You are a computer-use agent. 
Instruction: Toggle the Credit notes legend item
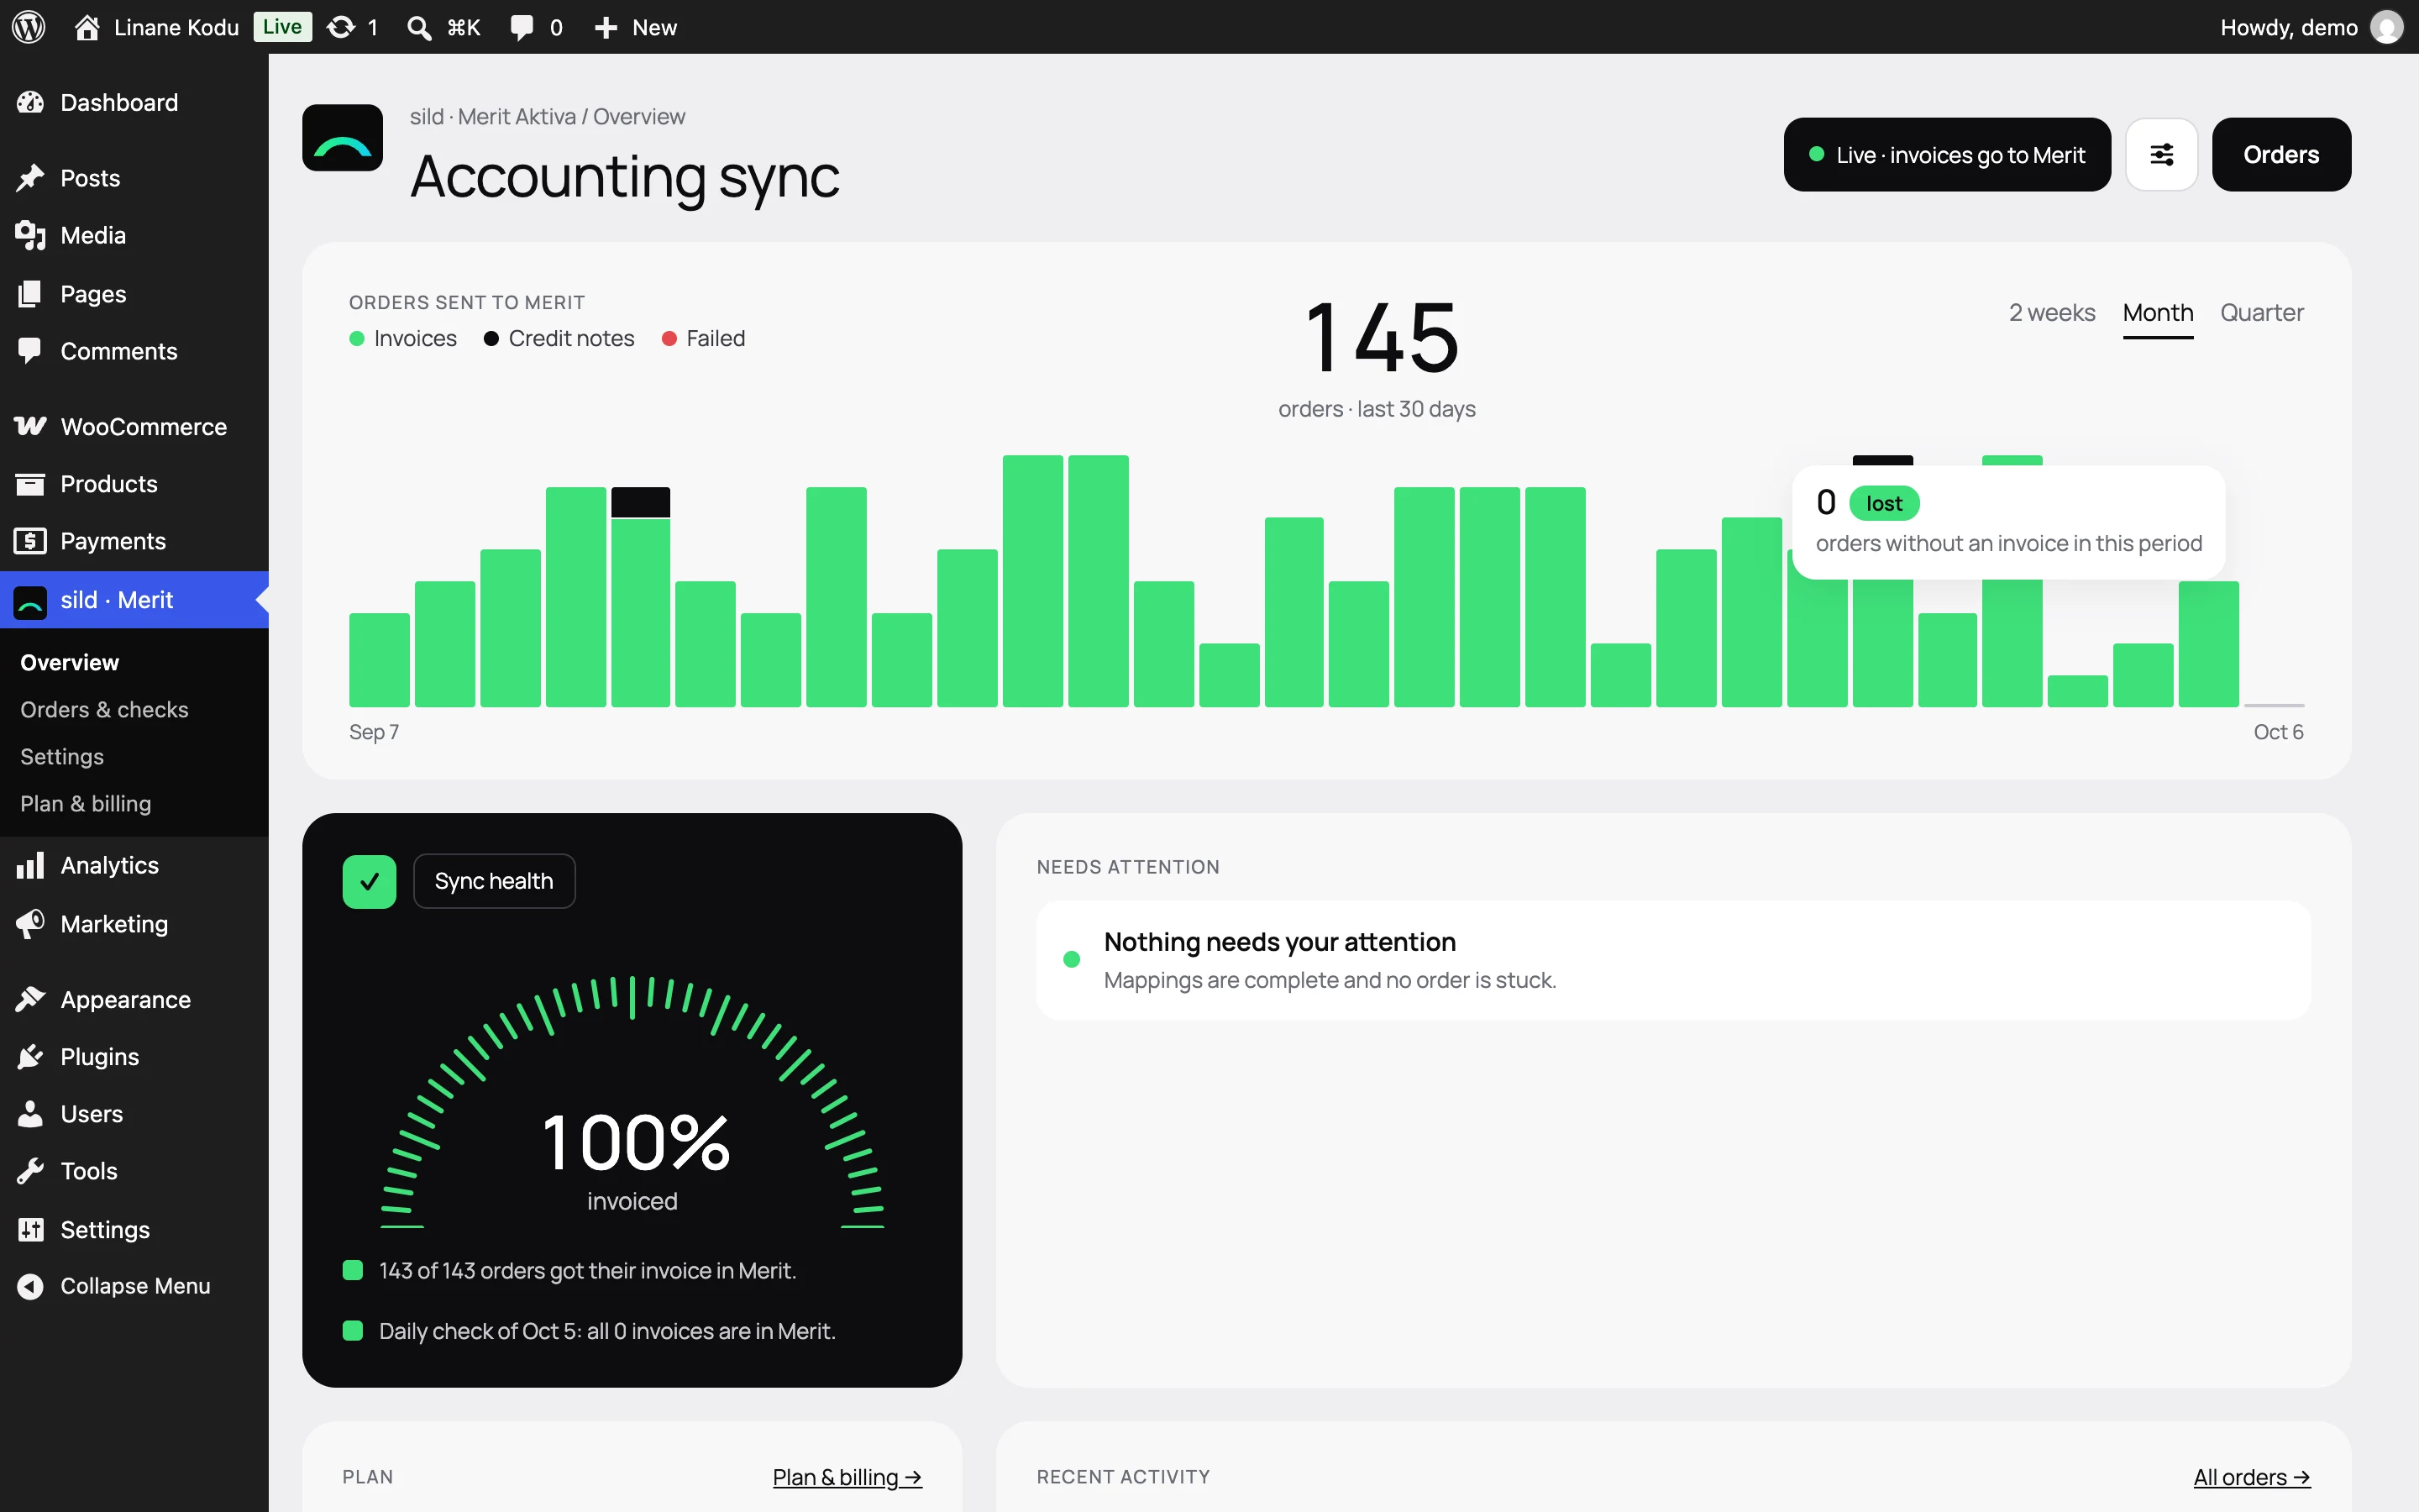coord(559,338)
